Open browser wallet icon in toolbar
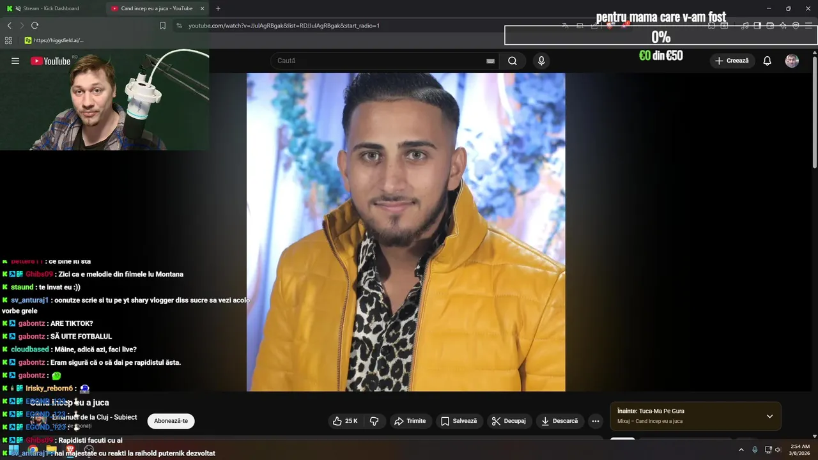The width and height of the screenshot is (818, 460). 770,26
